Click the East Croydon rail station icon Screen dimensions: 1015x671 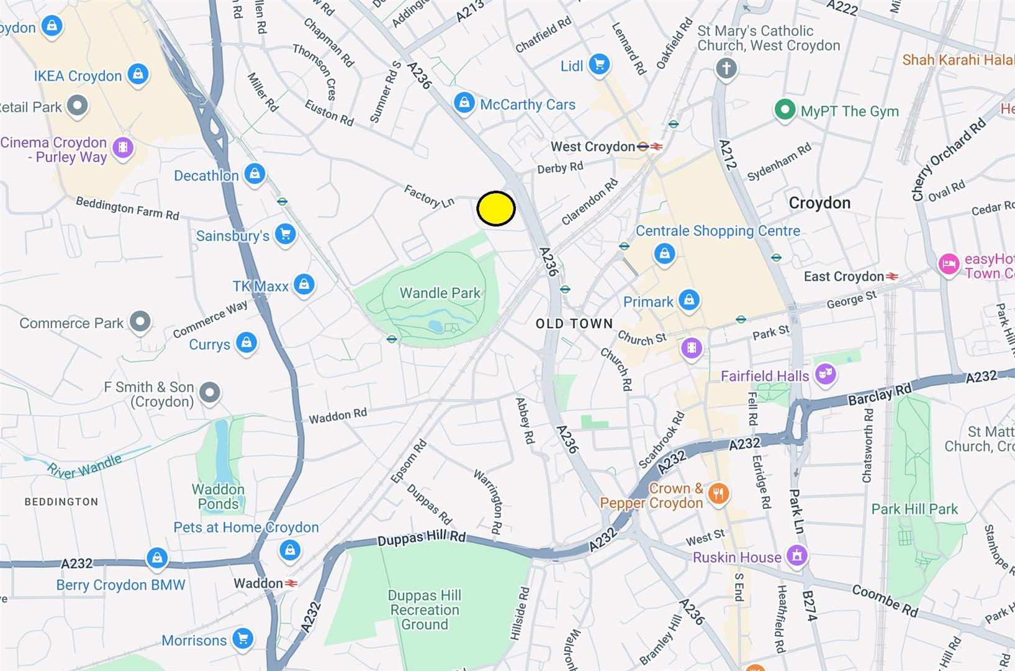pos(892,276)
